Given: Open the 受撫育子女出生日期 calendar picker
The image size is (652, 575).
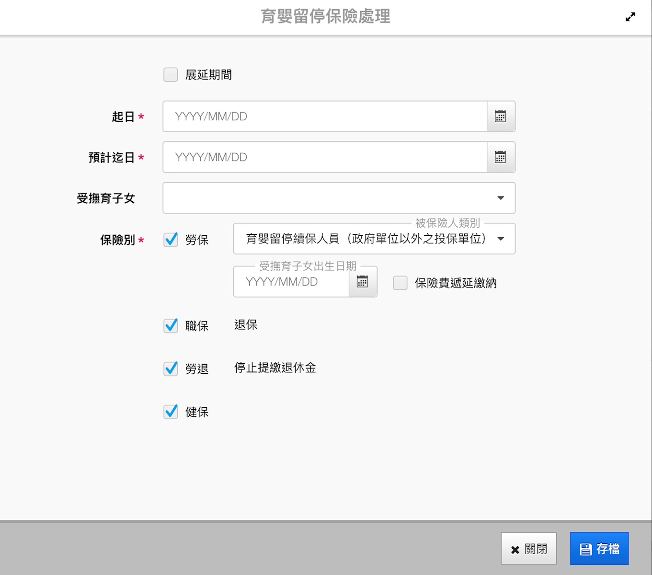Looking at the screenshot, I should [x=363, y=282].
